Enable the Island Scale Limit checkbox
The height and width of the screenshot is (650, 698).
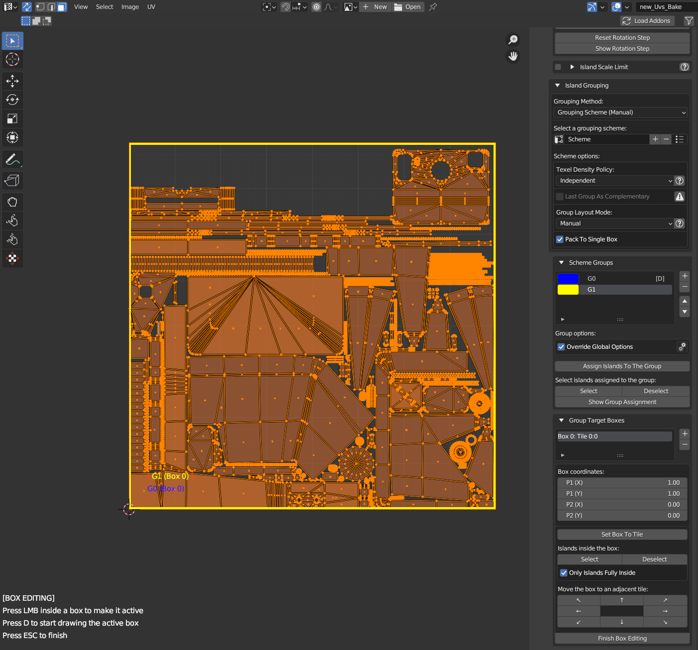pyautogui.click(x=558, y=67)
